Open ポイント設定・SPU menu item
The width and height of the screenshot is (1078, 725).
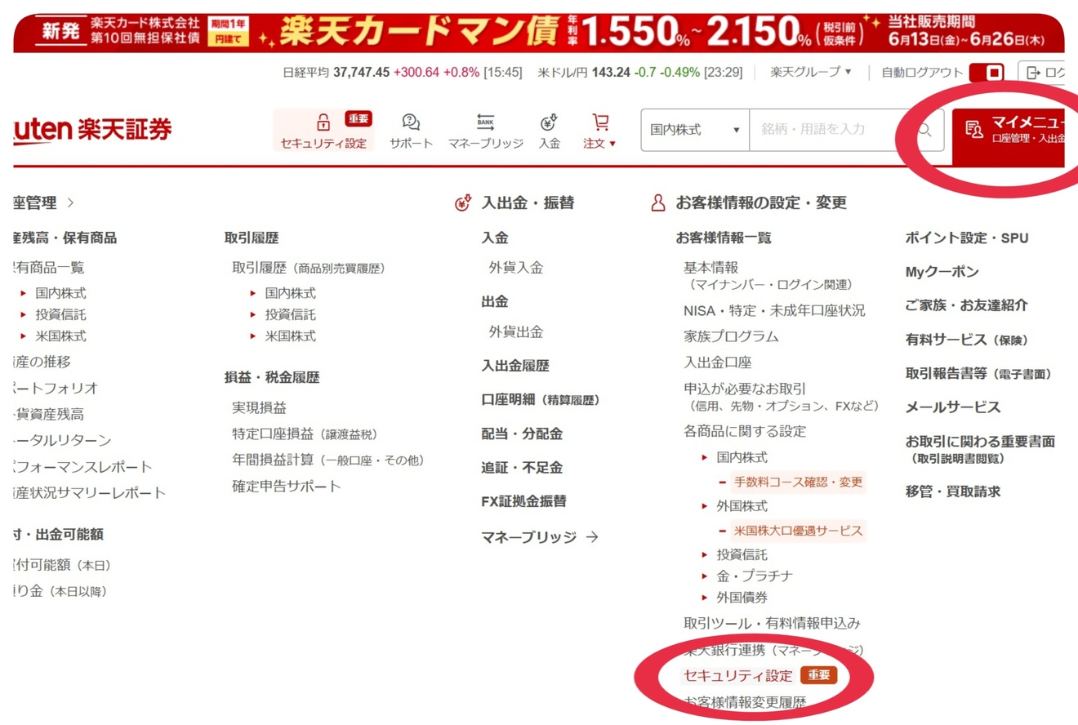coord(967,238)
